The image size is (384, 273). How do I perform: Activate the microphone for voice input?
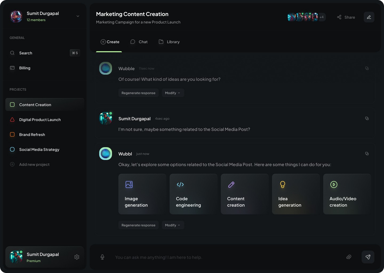102,257
